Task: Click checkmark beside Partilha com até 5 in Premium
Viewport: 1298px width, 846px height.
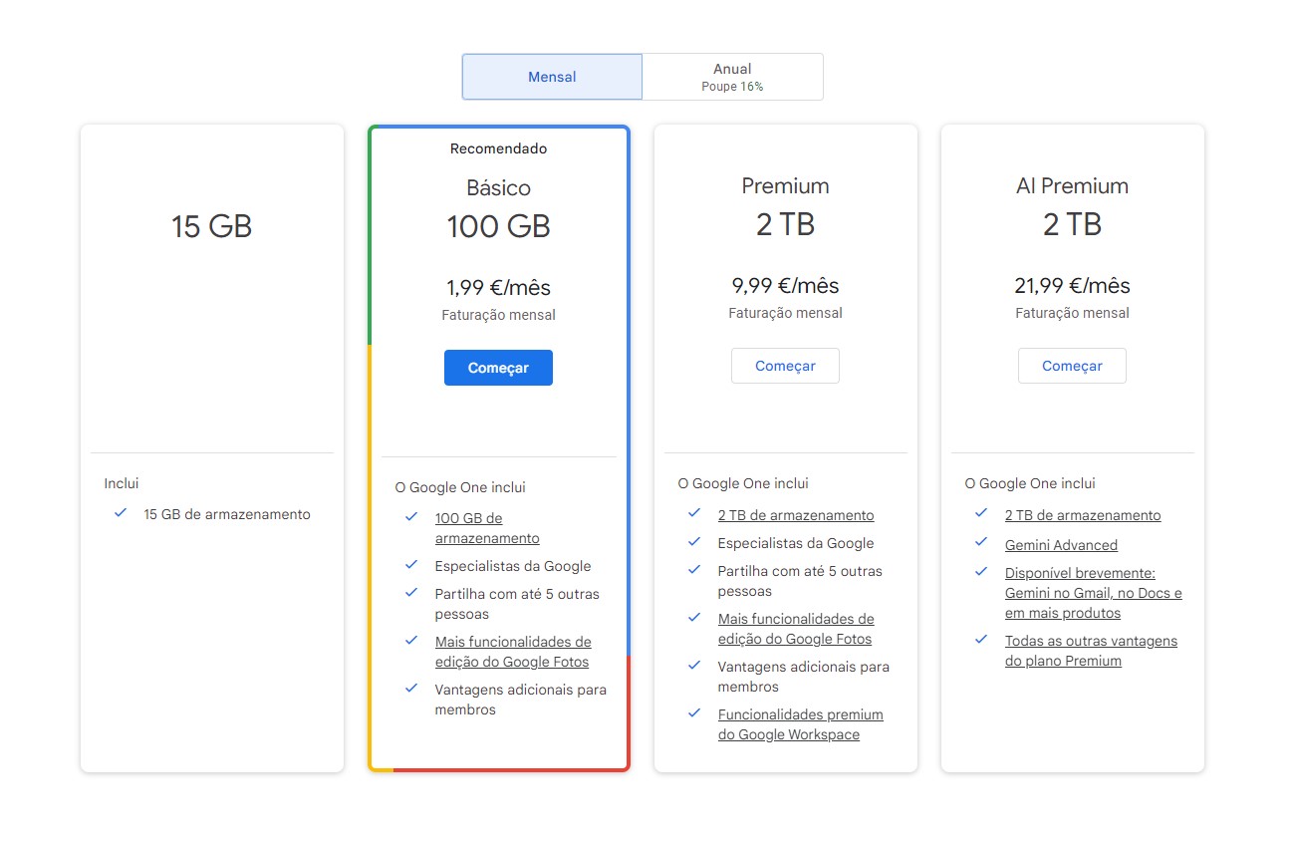Action: click(694, 569)
